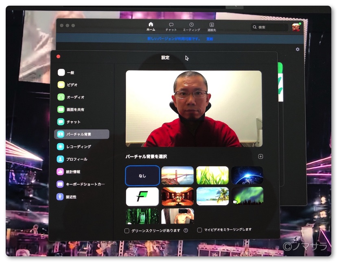Select 接近性 accessibility settings
This screenshot has height=262, width=337.
[x=61, y=197]
